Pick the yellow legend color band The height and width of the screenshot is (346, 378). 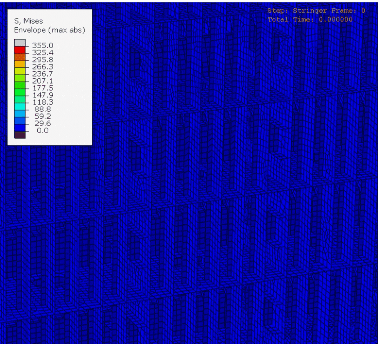[x=20, y=71]
